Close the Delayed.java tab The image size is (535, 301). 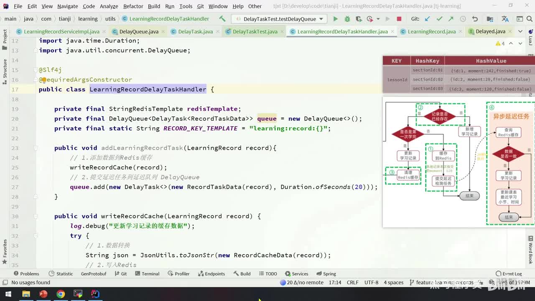(510, 31)
